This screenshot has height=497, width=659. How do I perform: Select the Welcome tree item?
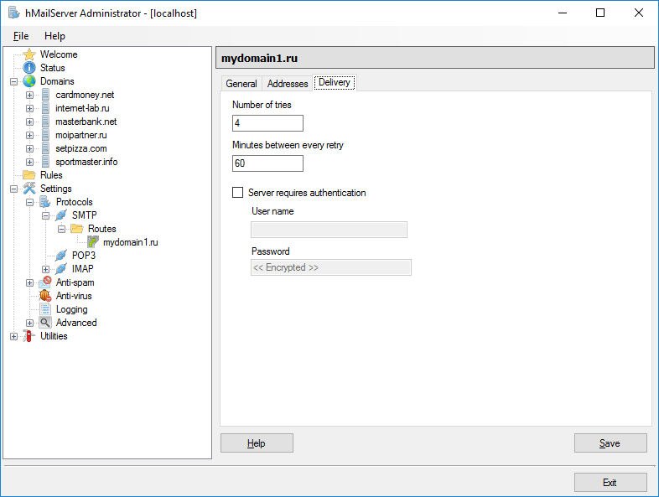pos(59,54)
